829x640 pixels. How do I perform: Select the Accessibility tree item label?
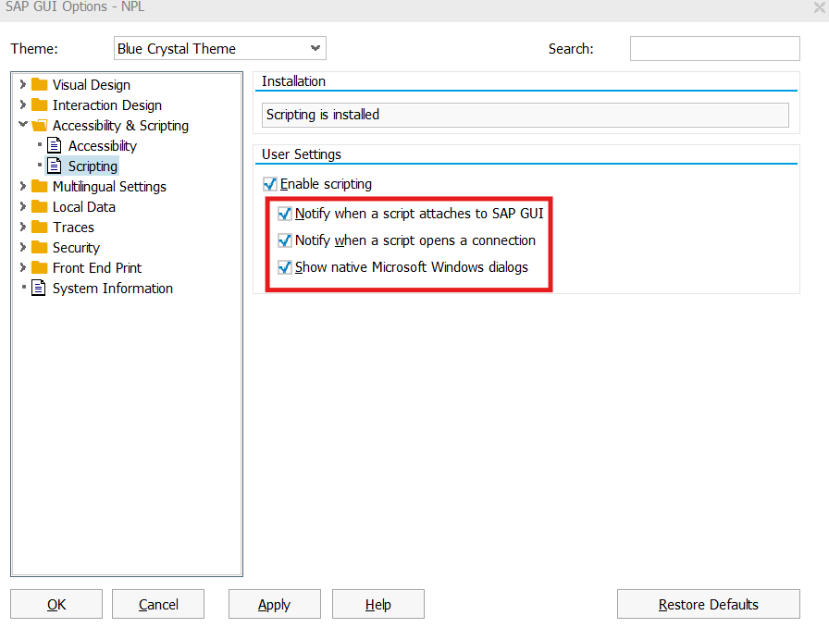click(102, 146)
